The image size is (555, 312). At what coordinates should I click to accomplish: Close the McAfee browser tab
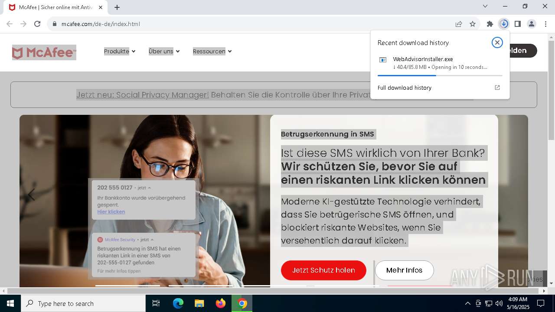point(100,7)
